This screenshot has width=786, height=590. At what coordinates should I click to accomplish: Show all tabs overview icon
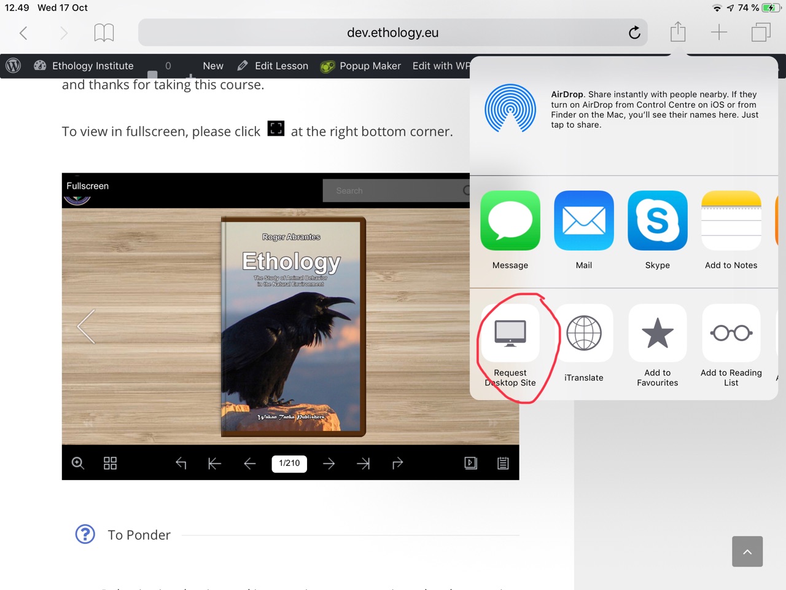pyautogui.click(x=761, y=32)
